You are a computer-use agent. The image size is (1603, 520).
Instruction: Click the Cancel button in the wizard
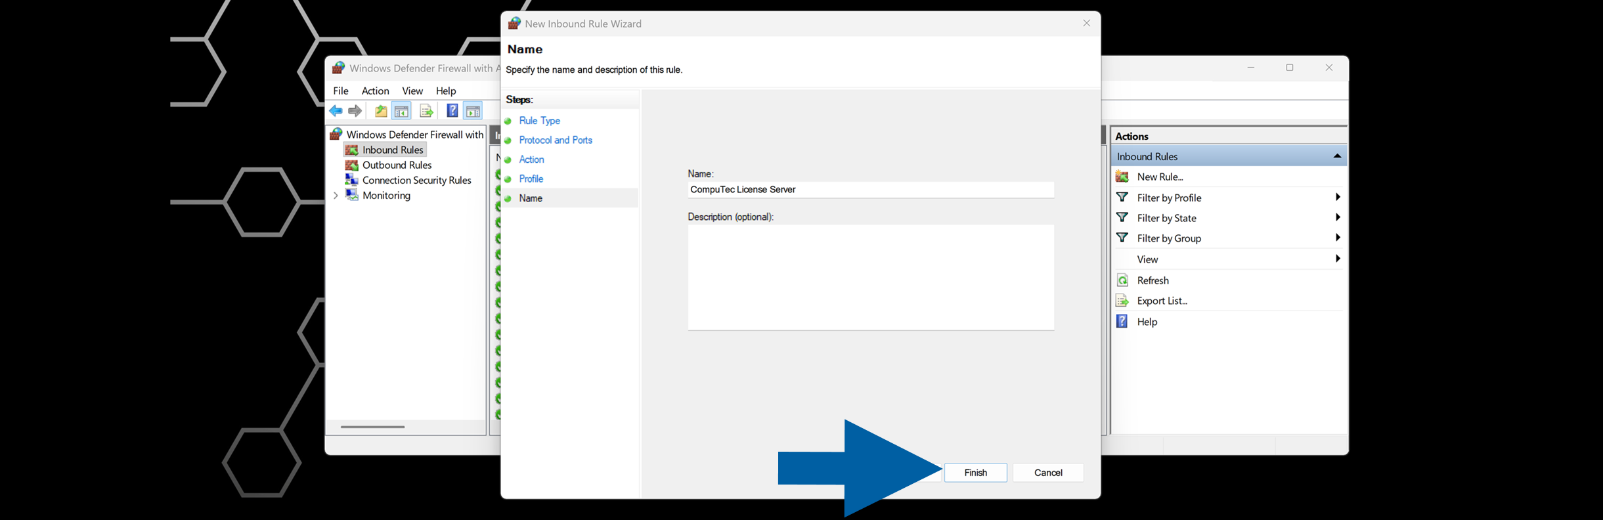(x=1048, y=473)
